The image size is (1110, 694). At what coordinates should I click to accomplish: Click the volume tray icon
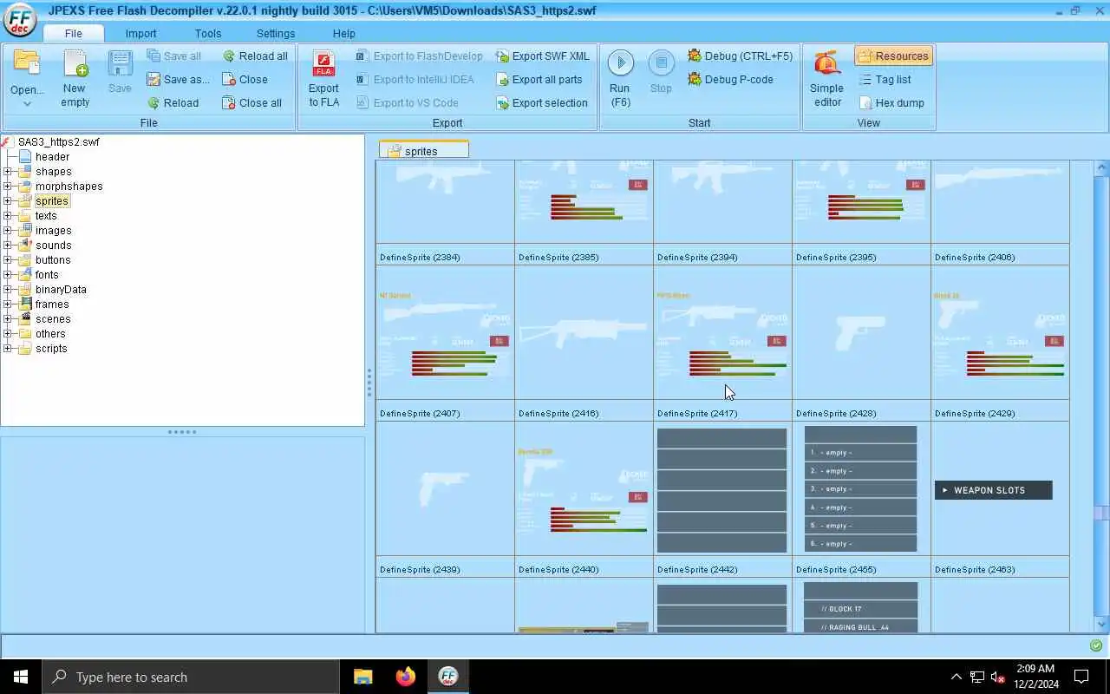[x=997, y=677]
